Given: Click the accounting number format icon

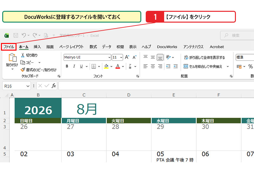Looking at the screenshot, I should [239, 67].
